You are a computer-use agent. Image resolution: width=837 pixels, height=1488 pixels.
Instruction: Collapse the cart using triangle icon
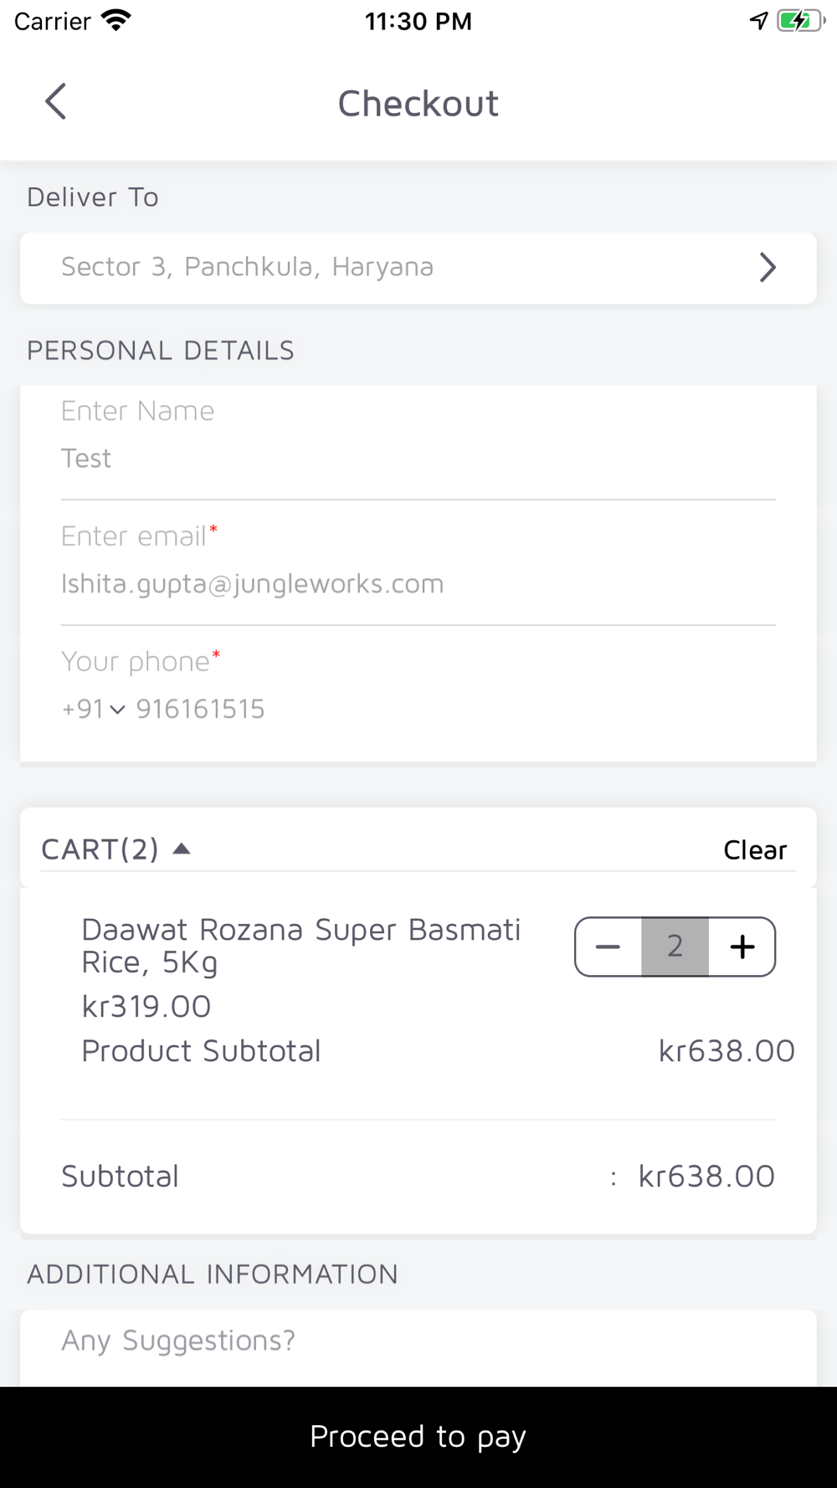pos(182,849)
